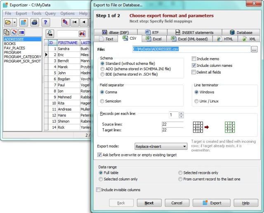
Task: Open the Export mode dropdown
Action: 161,146
